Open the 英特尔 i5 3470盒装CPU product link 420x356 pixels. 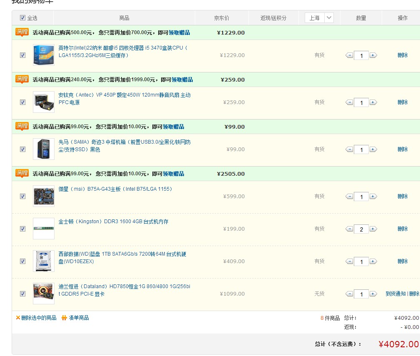(x=123, y=52)
